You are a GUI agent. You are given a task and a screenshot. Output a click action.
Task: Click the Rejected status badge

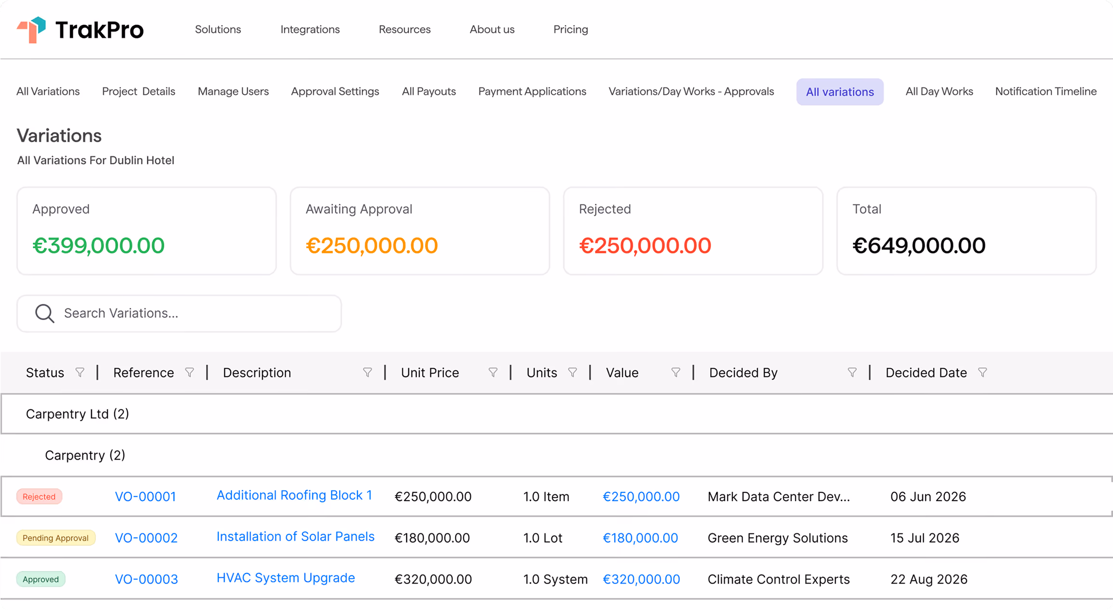[x=39, y=497]
